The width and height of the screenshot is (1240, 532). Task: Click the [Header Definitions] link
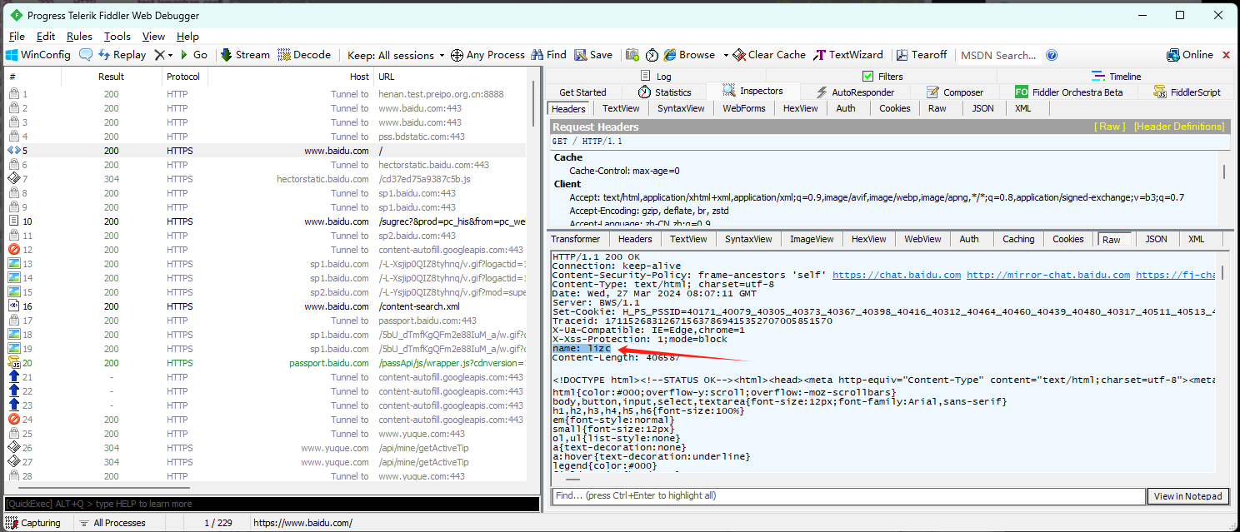coord(1179,127)
